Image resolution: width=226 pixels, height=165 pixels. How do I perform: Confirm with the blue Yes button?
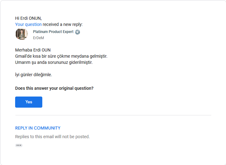[29, 102]
